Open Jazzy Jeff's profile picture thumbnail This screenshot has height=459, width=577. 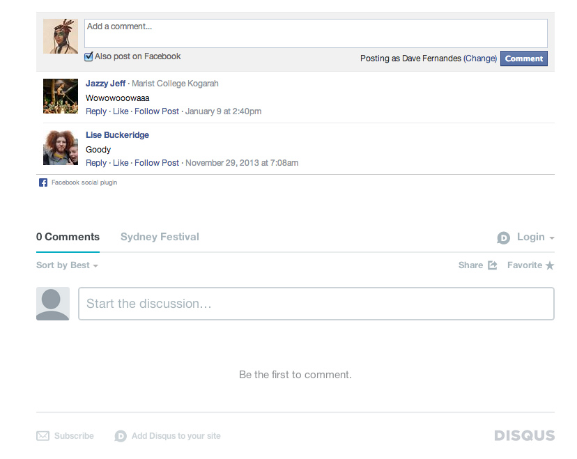(61, 96)
